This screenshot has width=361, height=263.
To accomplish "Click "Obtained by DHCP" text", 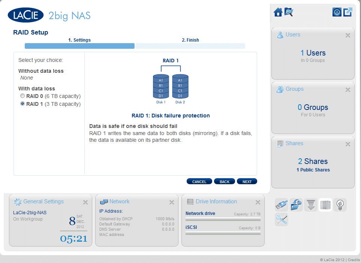I will [x=116, y=219].
